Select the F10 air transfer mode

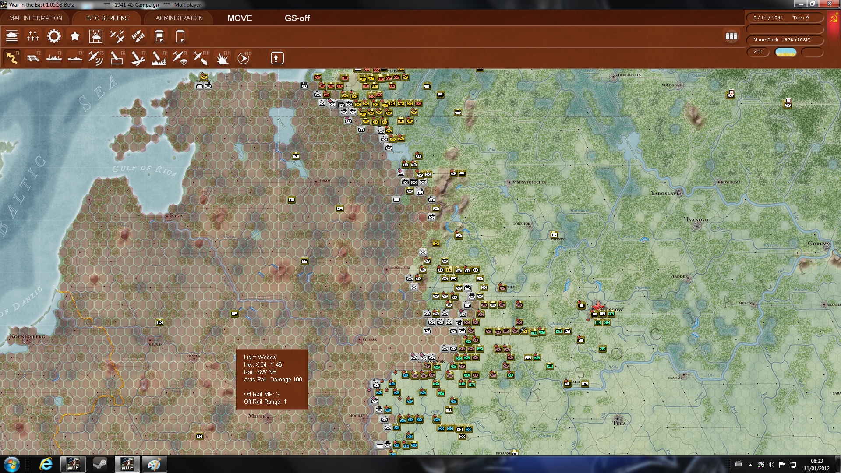pos(201,58)
